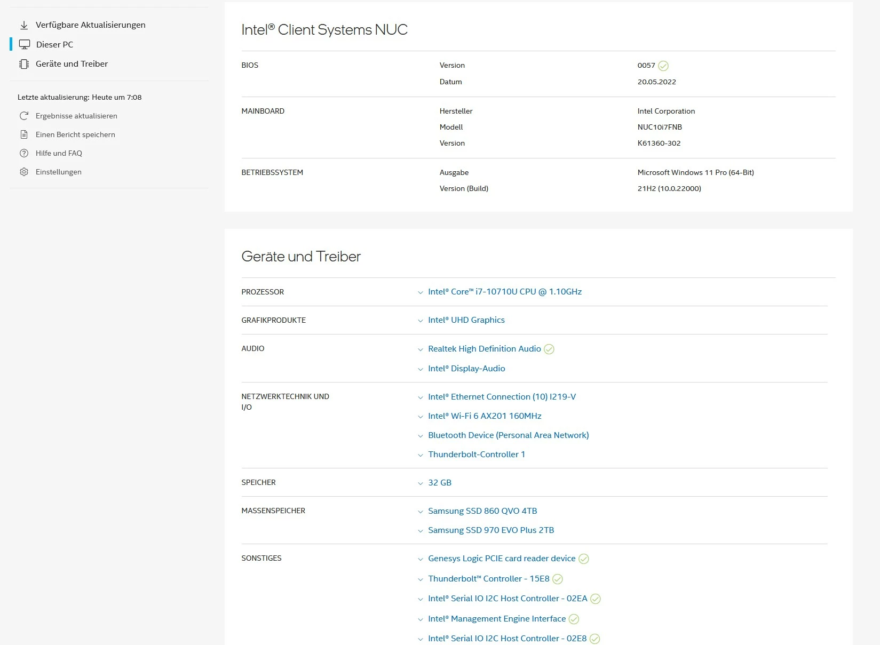Click the Intel Corporation manufacturer value
Viewport: 880px width, 645px height.
pyautogui.click(x=666, y=111)
